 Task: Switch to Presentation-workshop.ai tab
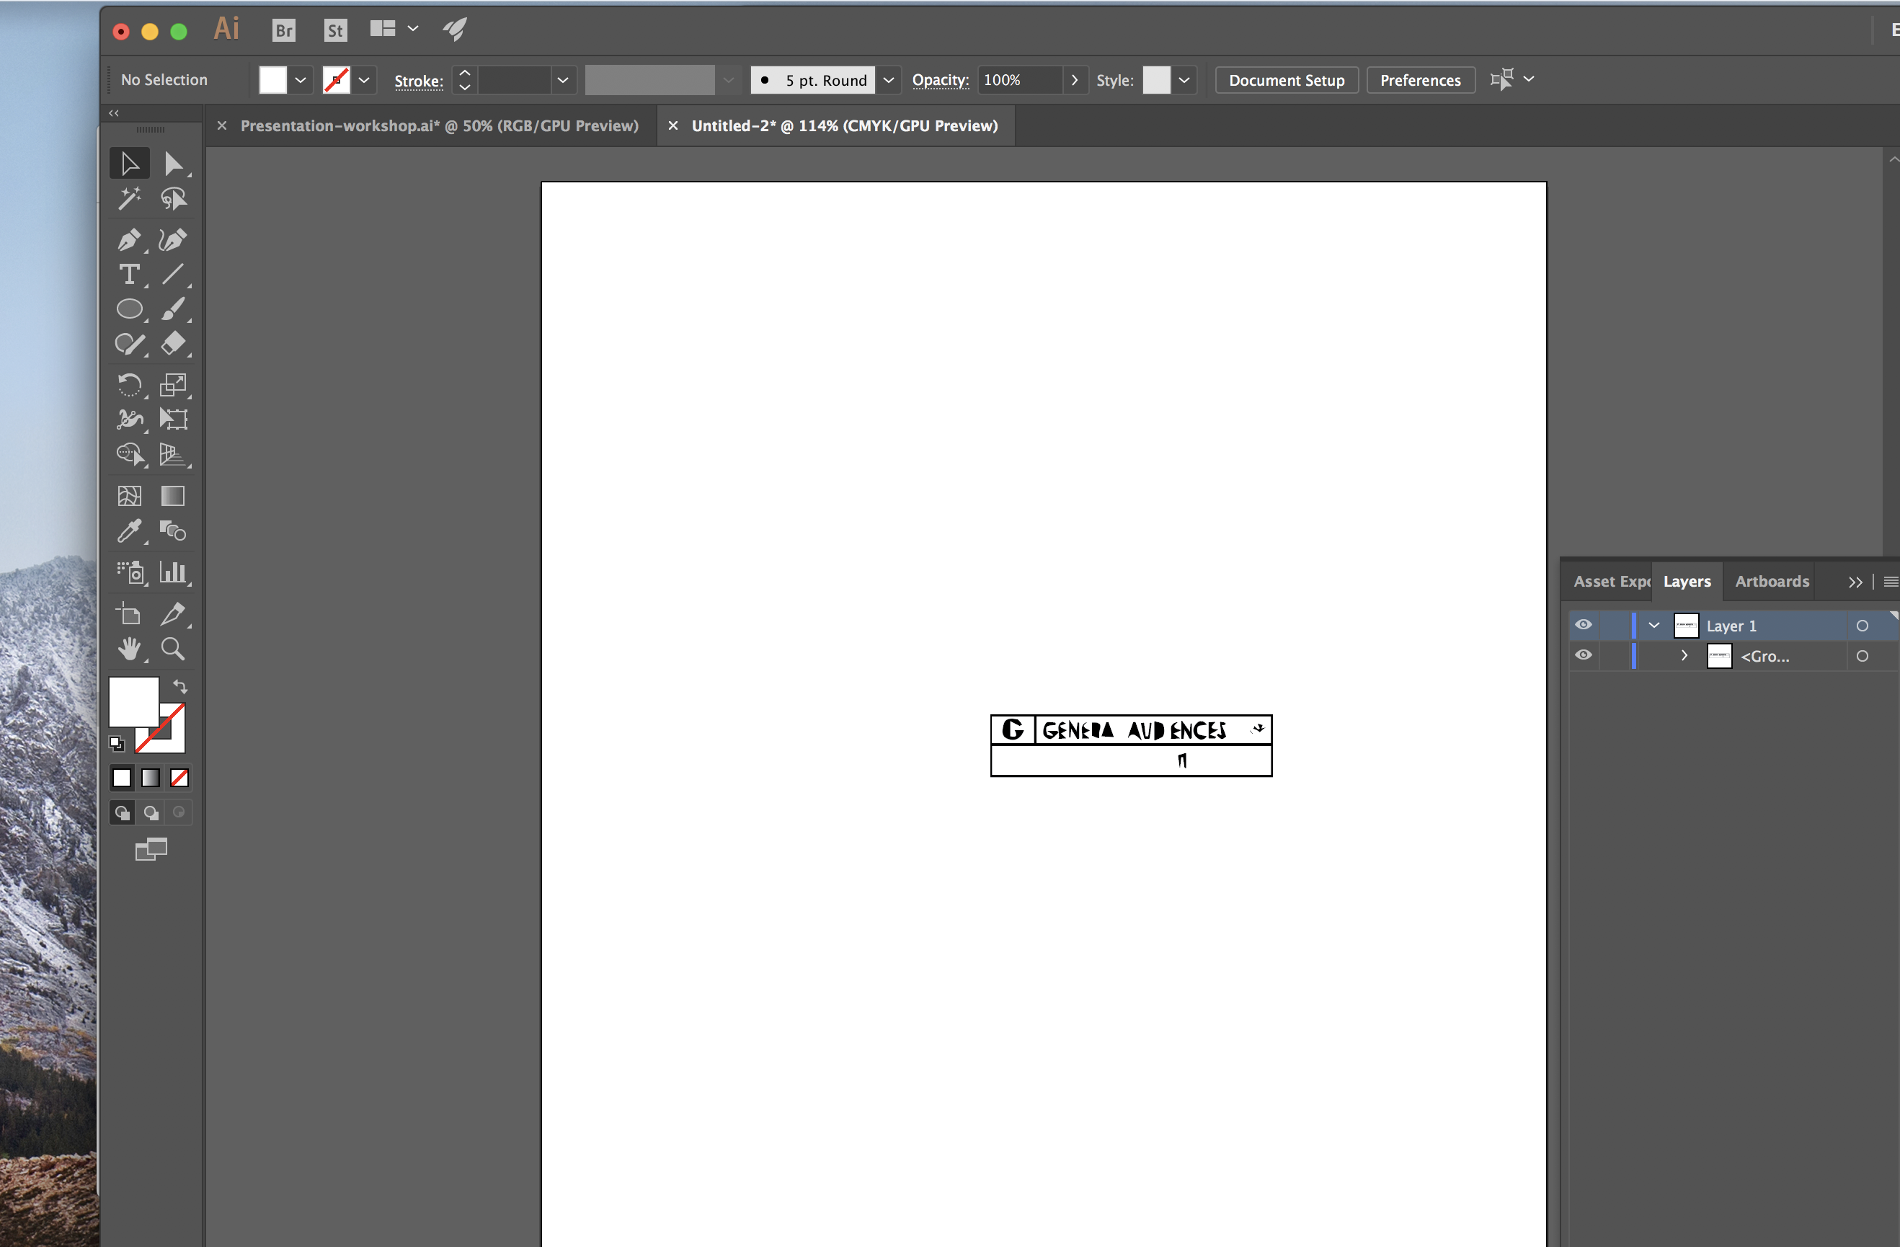coord(438,125)
